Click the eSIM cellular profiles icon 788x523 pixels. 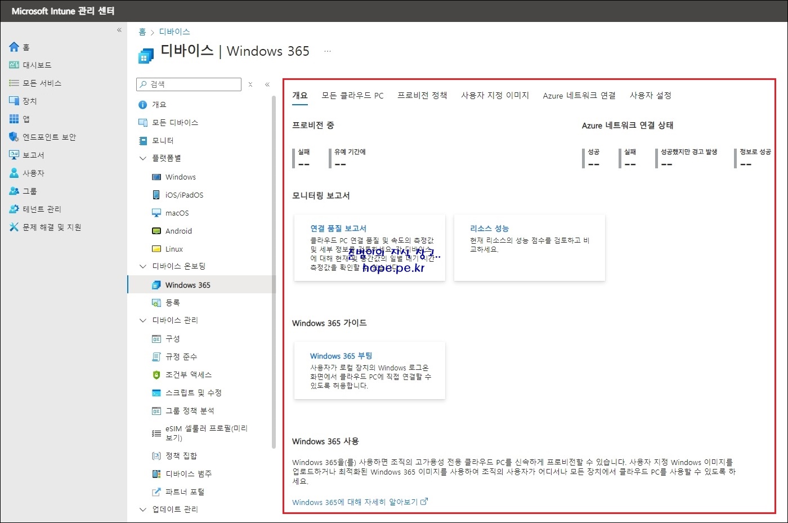[156, 433]
